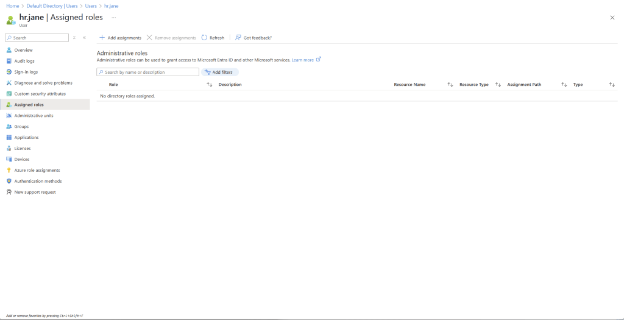Open the Learn more link
Screen dimensions: 624x320
[x=303, y=60]
